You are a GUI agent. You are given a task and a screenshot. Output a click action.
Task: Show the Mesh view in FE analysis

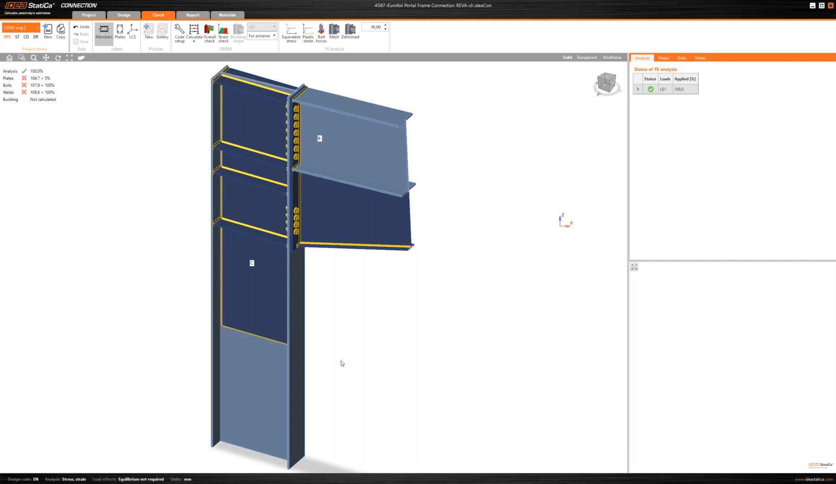pyautogui.click(x=334, y=32)
